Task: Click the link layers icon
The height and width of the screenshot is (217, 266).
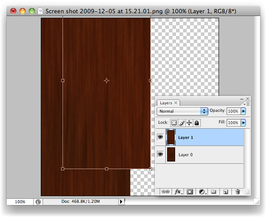Action: click(165, 192)
